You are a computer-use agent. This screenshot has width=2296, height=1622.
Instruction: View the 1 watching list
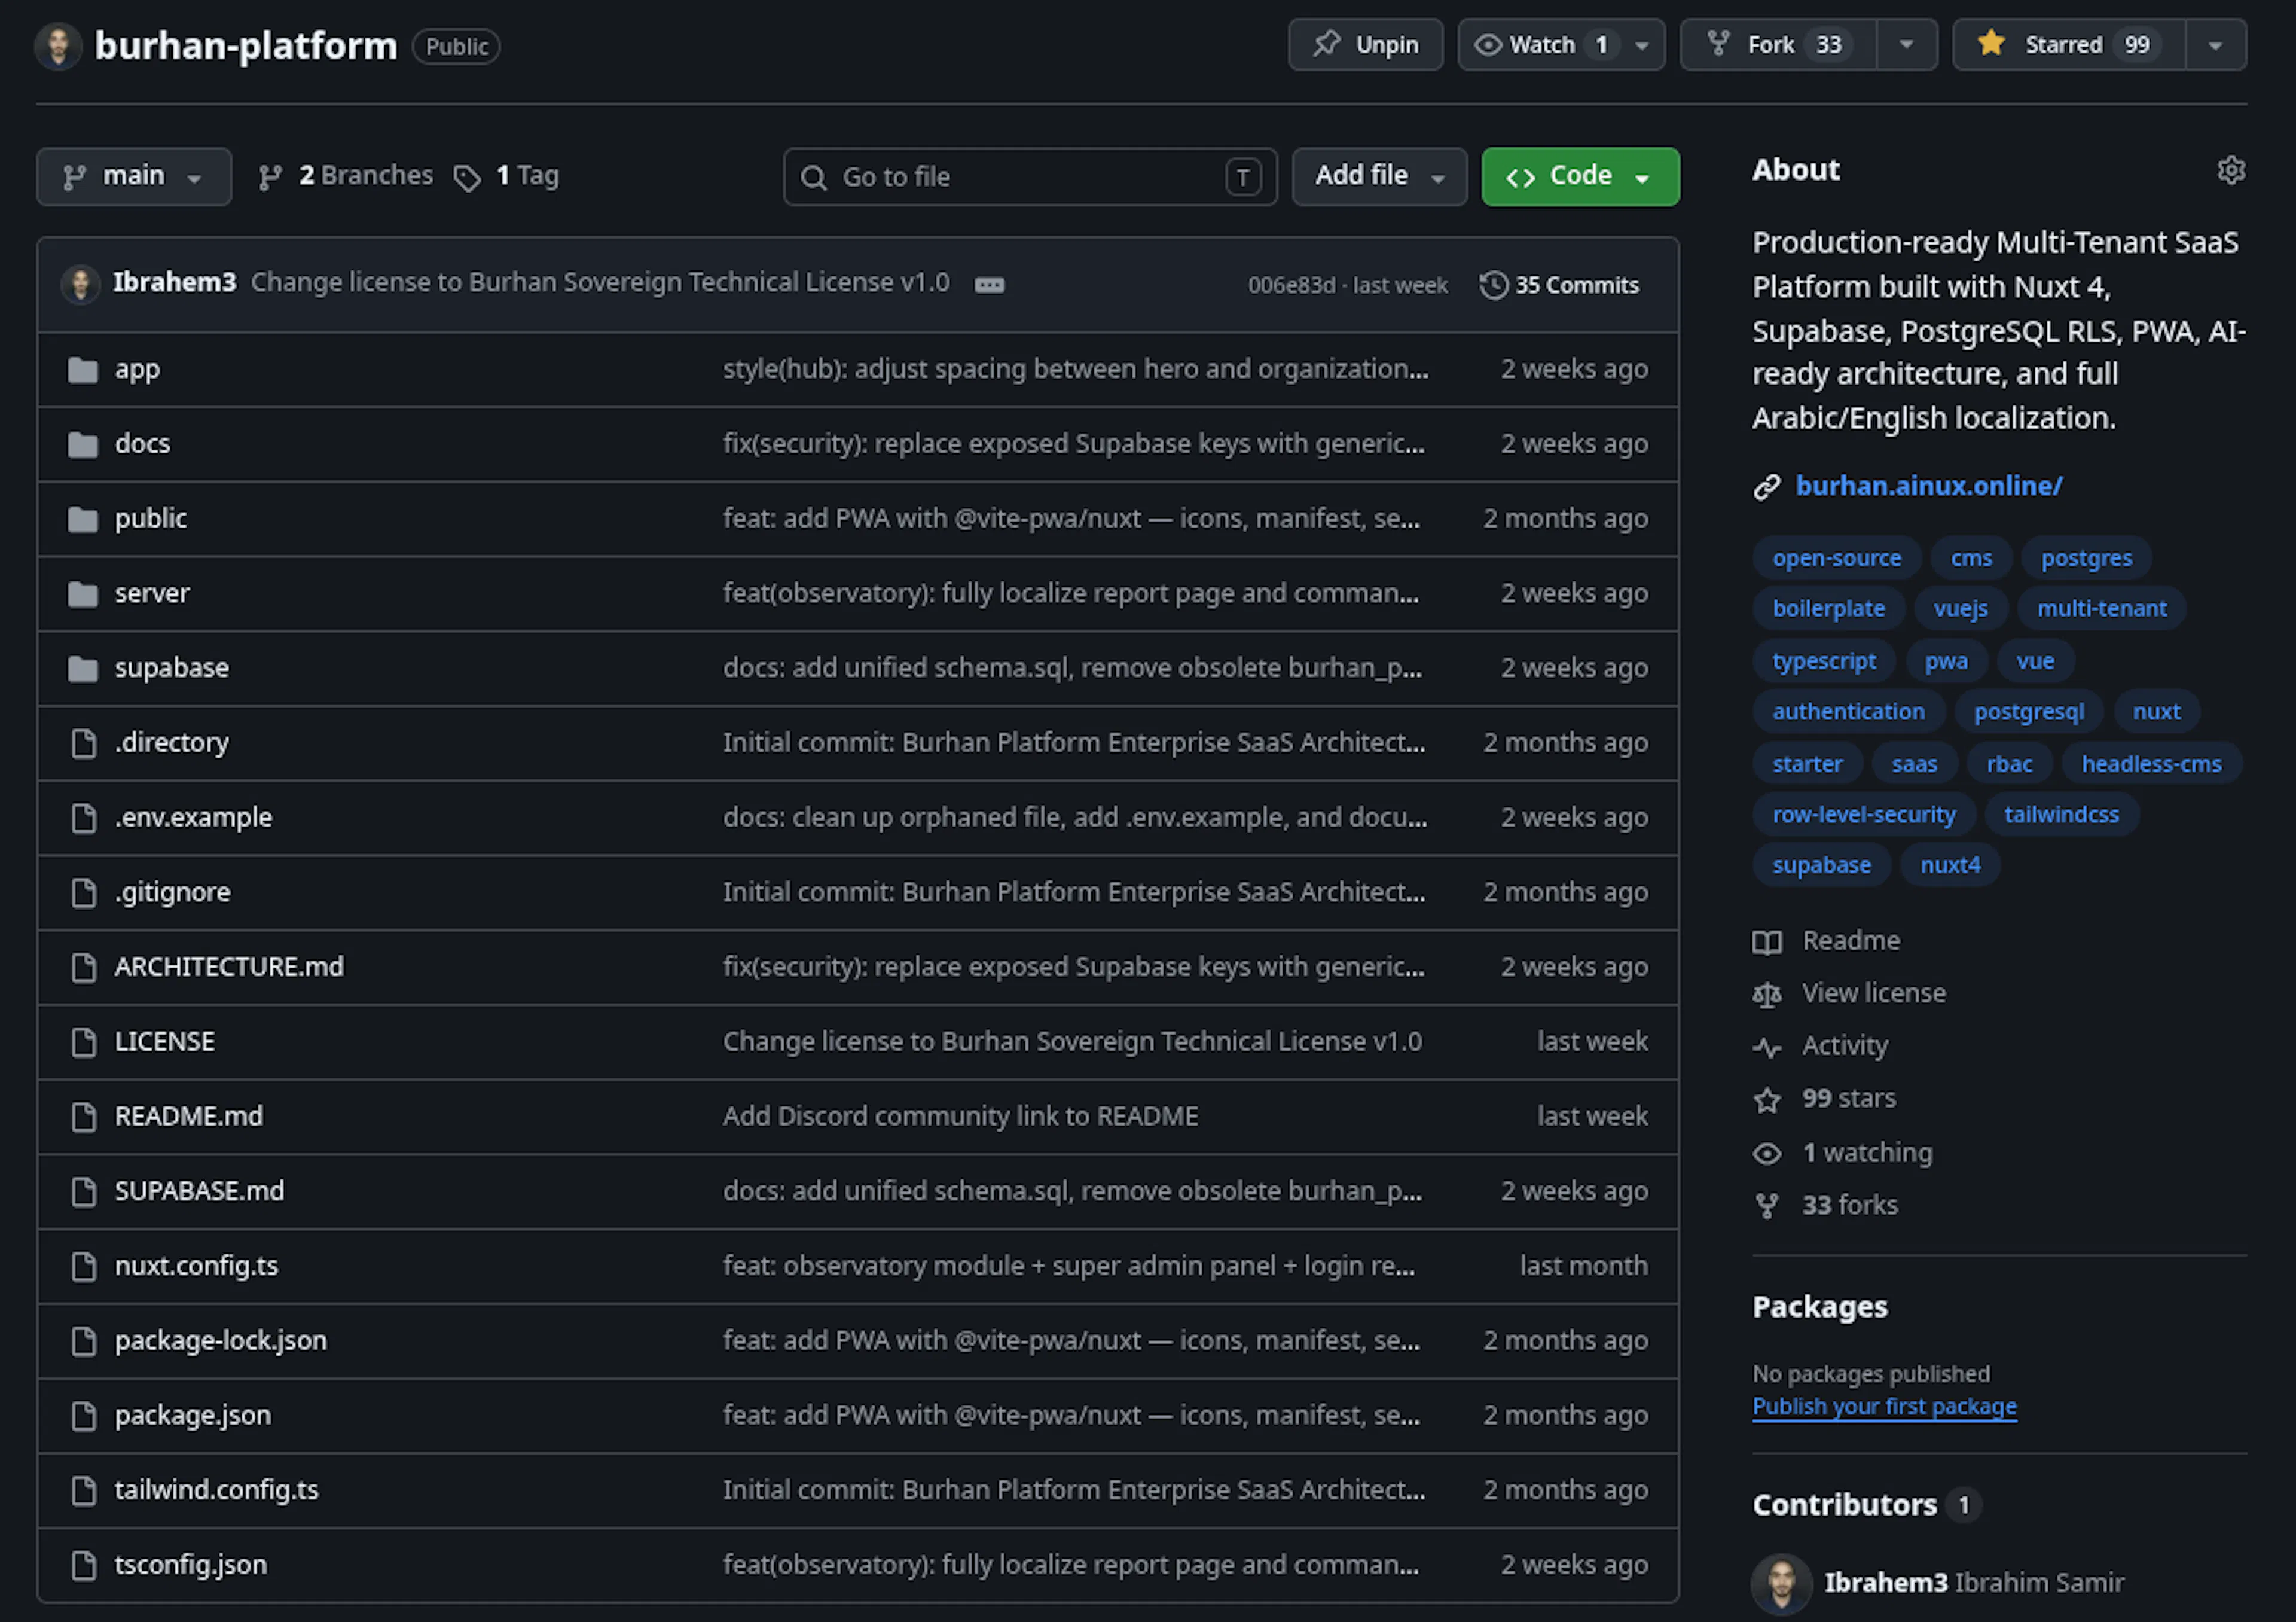(1843, 1153)
